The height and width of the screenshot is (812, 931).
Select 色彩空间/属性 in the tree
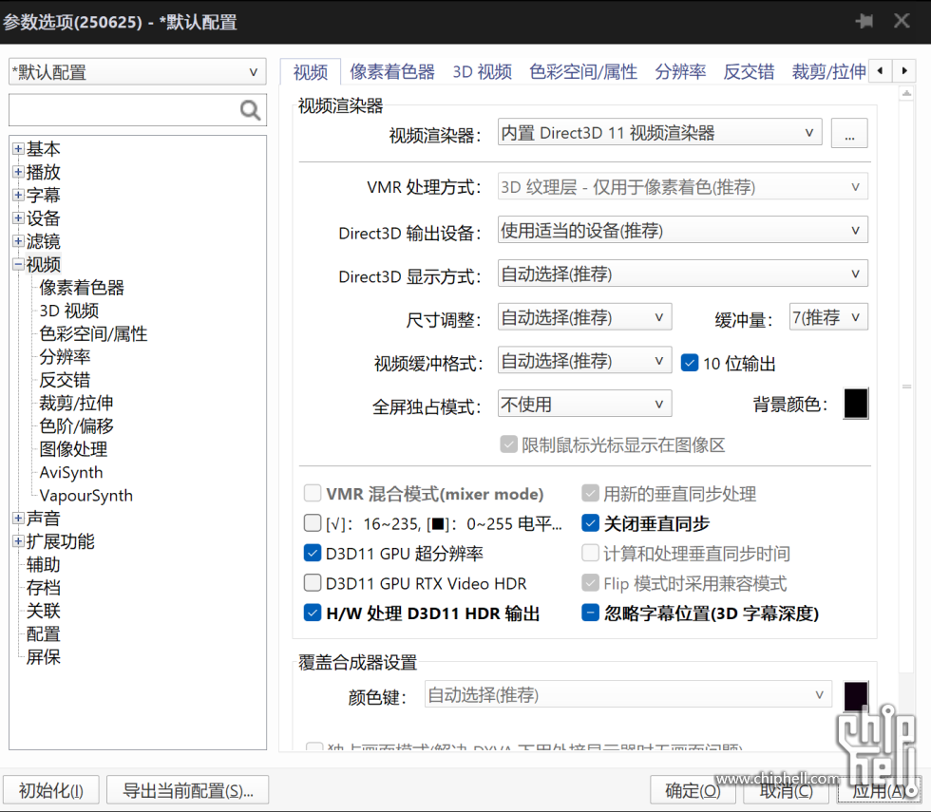(x=93, y=334)
